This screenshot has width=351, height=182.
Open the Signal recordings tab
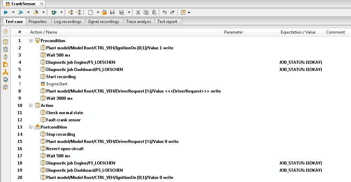coord(103,22)
